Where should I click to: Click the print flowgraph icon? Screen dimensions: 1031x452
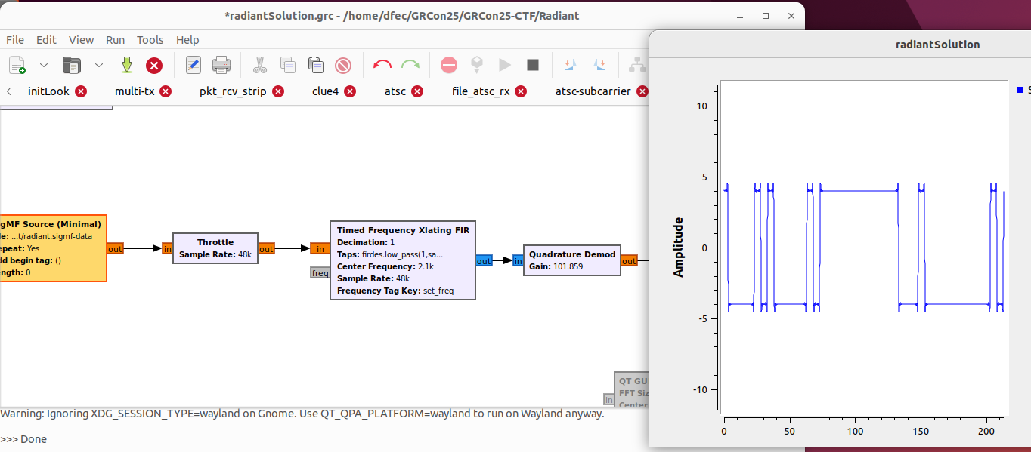point(221,66)
